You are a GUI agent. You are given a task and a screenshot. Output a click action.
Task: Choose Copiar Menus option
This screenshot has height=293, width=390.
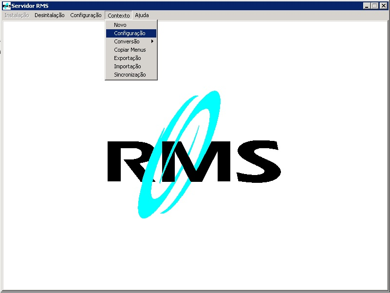coord(131,50)
